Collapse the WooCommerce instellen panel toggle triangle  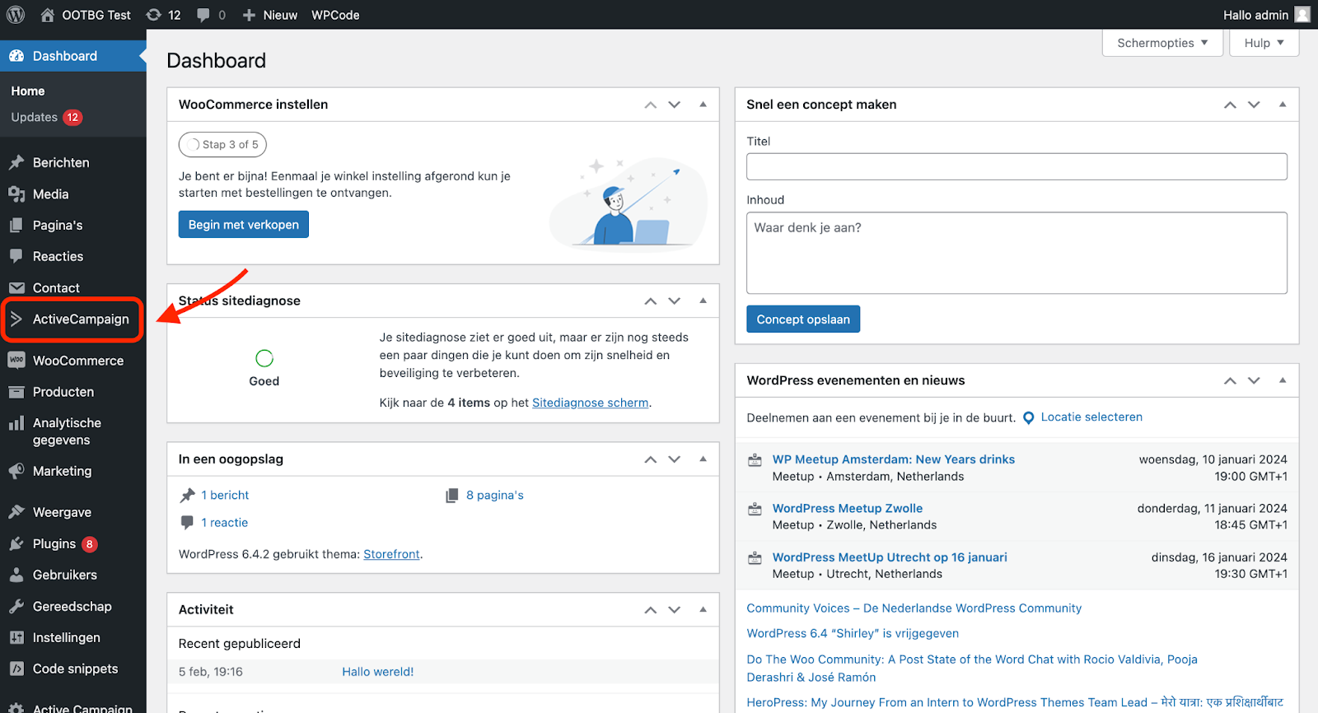703,105
